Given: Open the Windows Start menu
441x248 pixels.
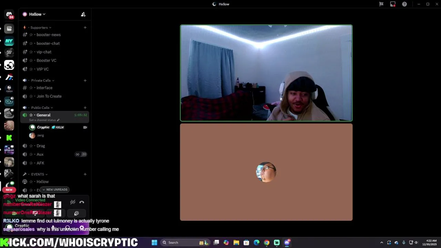Looking at the screenshot, I should tap(154, 242).
